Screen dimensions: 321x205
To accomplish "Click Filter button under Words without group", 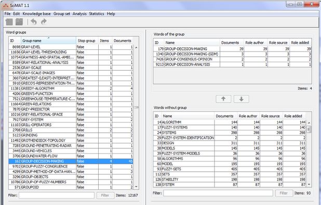I will coord(284,193).
